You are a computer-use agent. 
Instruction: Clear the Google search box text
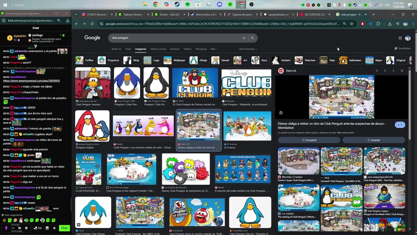point(244,38)
